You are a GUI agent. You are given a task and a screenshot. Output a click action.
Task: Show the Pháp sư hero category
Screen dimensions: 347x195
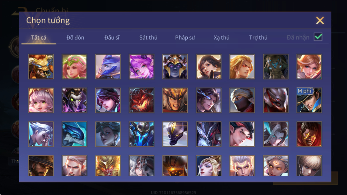(185, 38)
